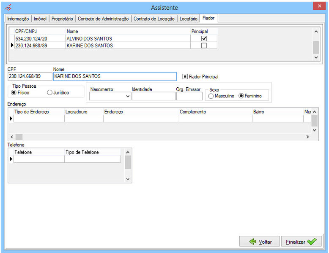This screenshot has width=329, height=253.
Task: Select the ALVINO DOS SANTOS row
Action: point(89,38)
